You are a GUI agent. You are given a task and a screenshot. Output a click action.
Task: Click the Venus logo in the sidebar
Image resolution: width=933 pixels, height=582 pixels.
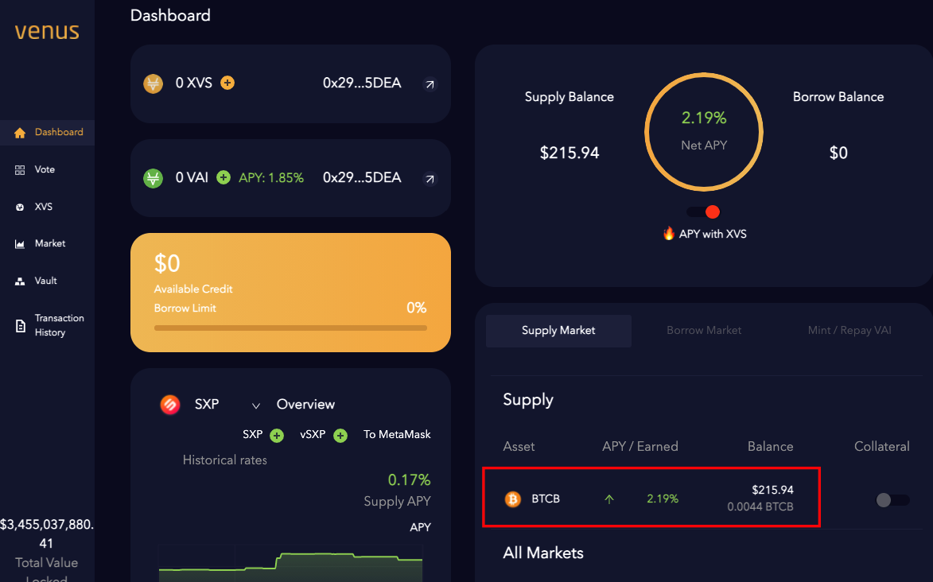tap(47, 32)
